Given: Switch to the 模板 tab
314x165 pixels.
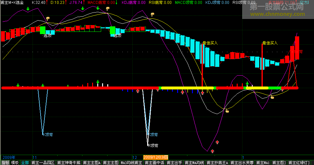Looking at the screenshot, I should click(x=15, y=162).
